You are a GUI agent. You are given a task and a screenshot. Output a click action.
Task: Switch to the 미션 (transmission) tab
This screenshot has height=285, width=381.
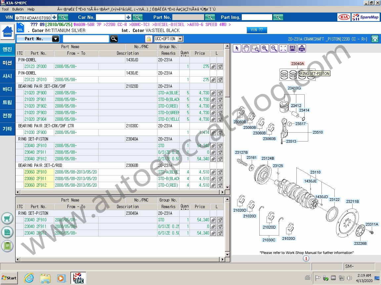pyautogui.click(x=7, y=63)
